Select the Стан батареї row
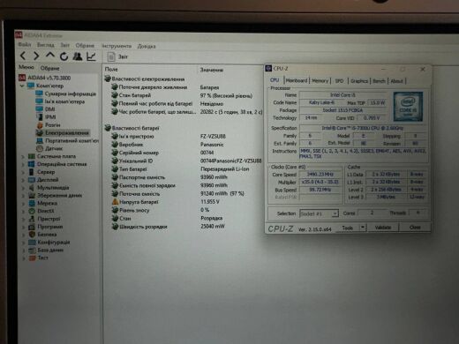Screen dimensions: 459x344 pyautogui.click(x=183, y=95)
